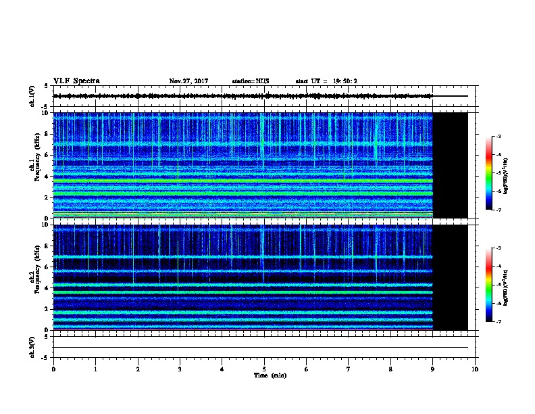Click the "ch.1(V)" waveform axis label
Screen dimensions: 535x414
[32, 96]
